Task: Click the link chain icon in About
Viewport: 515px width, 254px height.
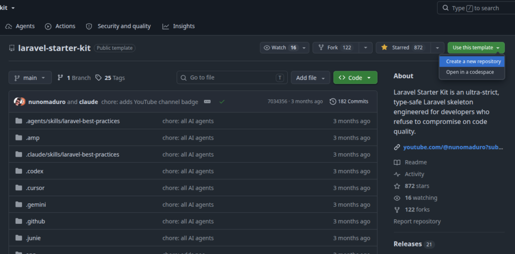Action: click(397, 147)
